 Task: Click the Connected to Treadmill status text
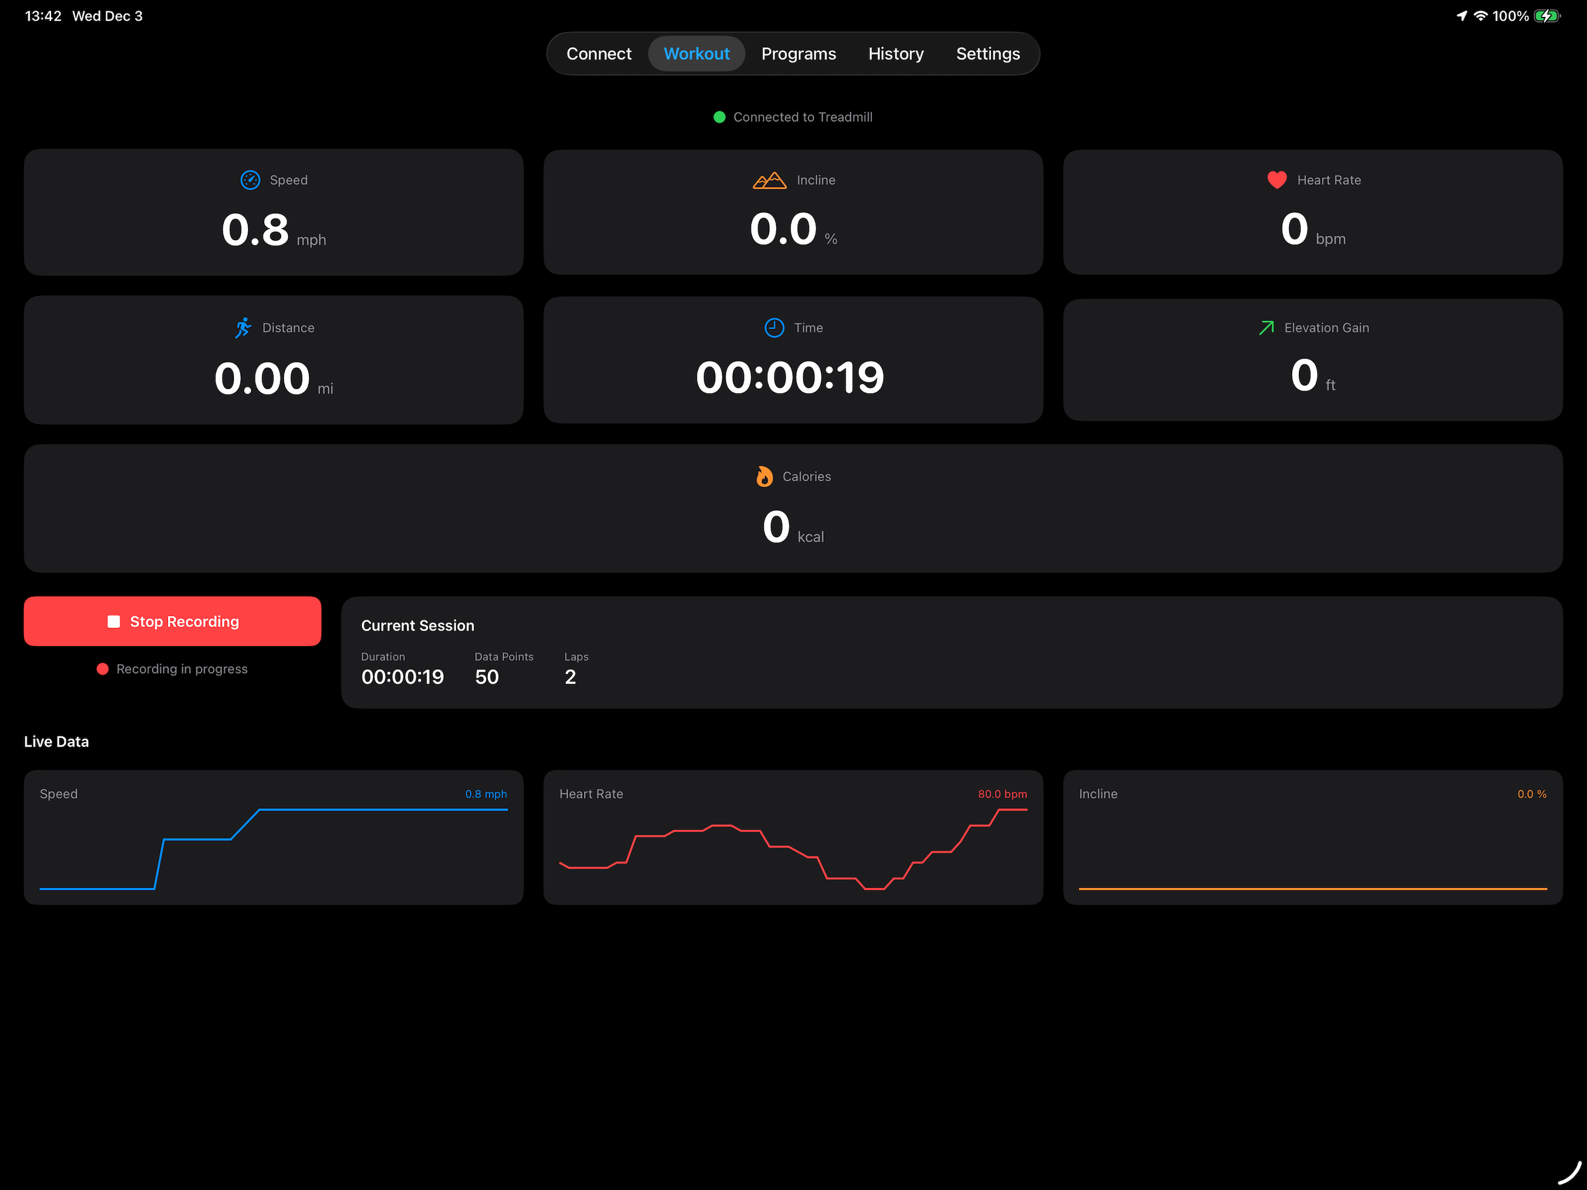point(802,117)
